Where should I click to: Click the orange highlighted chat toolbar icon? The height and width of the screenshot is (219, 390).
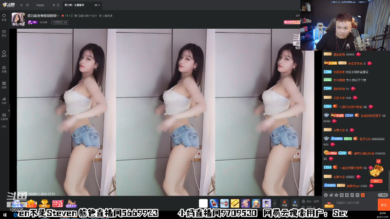pos(363,195)
